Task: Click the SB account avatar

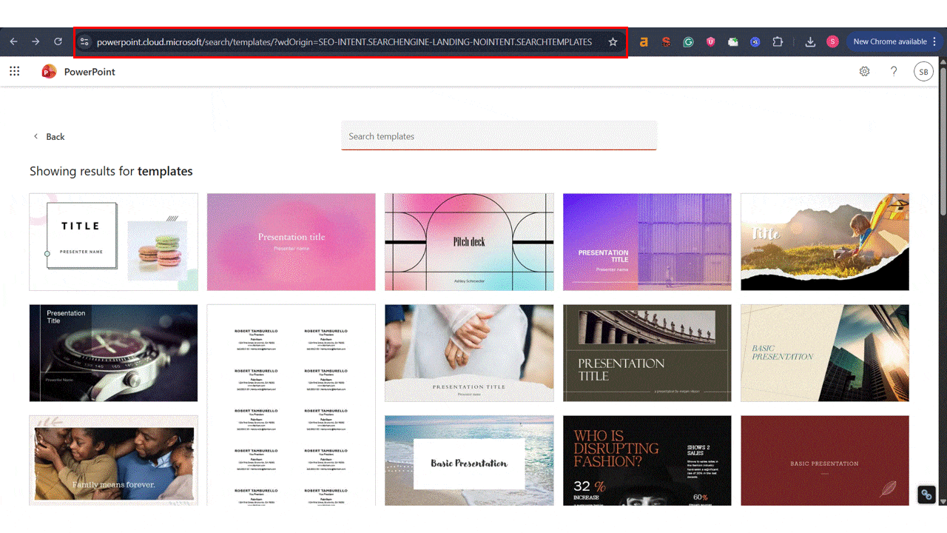Action: point(923,71)
